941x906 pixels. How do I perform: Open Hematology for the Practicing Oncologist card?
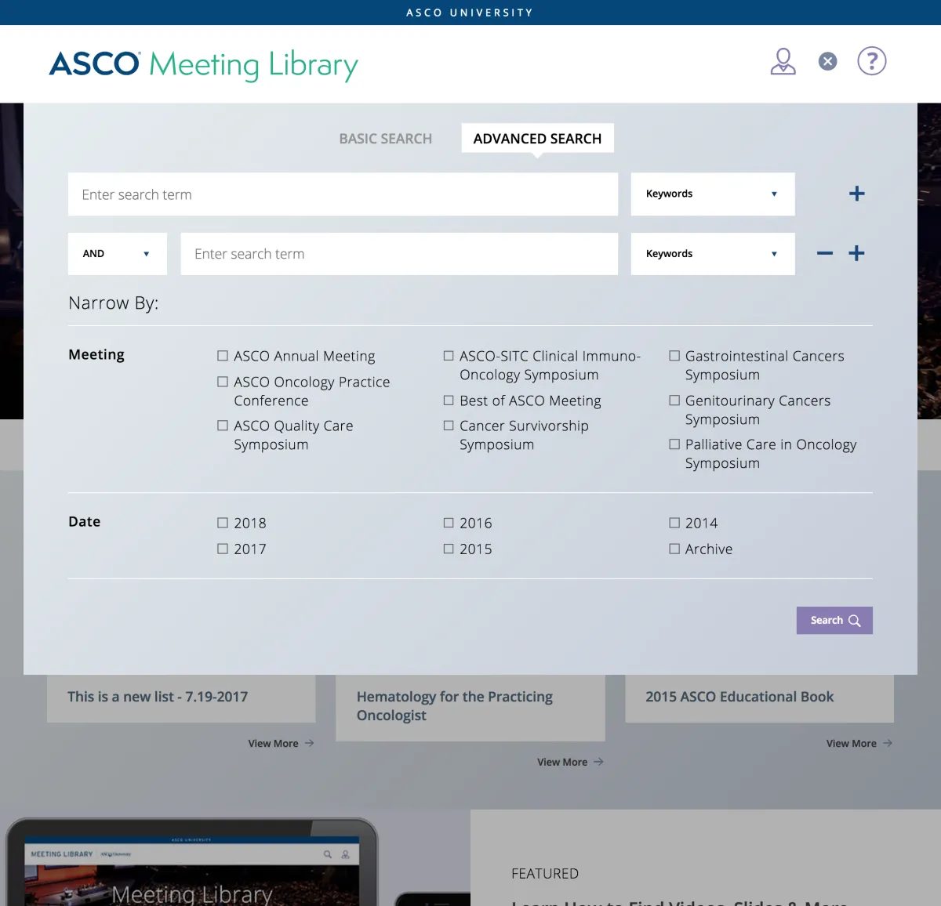[x=470, y=708]
